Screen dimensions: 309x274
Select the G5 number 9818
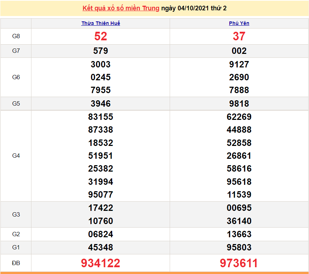coord(239,103)
